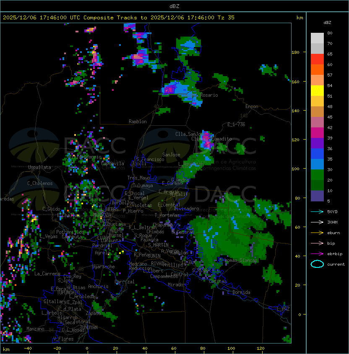Click the '120' km tick on horizontal axis
The image size is (349, 354).
[260, 349]
